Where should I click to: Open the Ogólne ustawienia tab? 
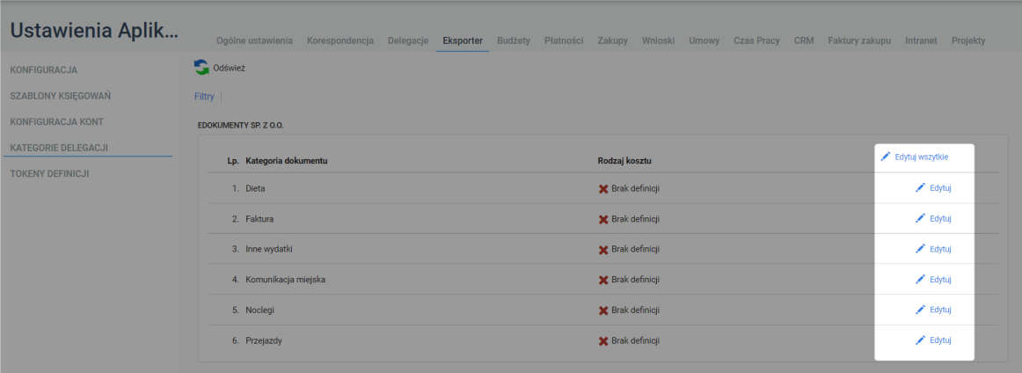point(254,40)
